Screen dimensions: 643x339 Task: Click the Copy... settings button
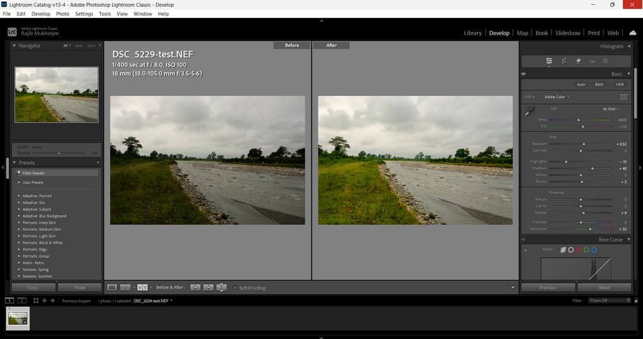33,287
